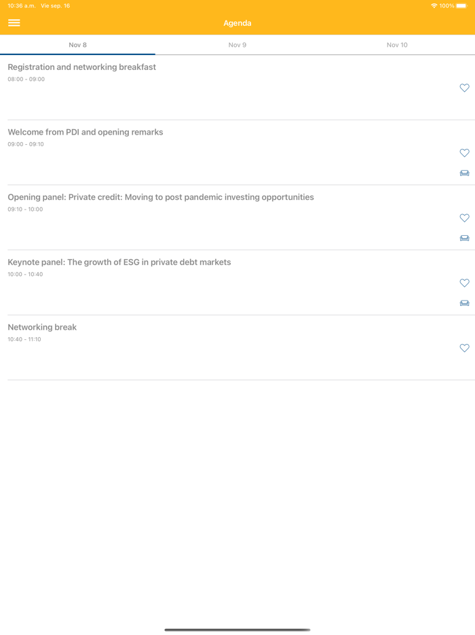Tap the Wi-Fi status icon
Image resolution: width=475 pixels, height=635 pixels.
[434, 5]
